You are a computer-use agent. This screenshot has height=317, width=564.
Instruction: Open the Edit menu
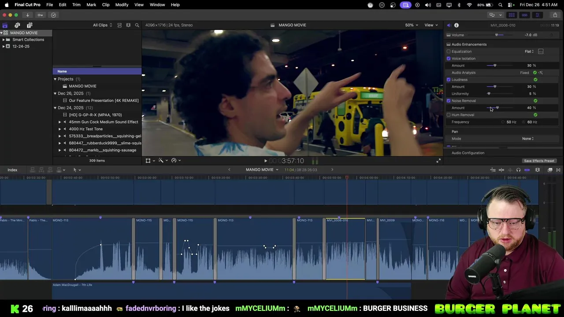pyautogui.click(x=63, y=5)
